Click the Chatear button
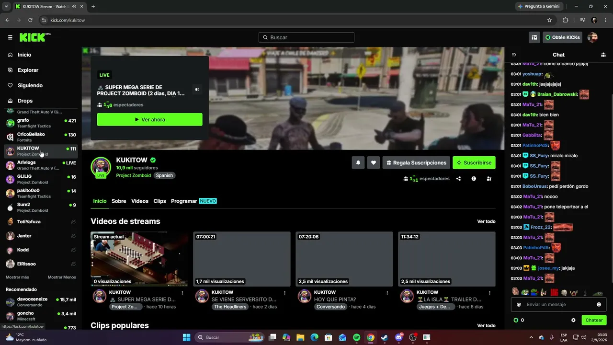This screenshot has width=613, height=345. click(x=594, y=320)
